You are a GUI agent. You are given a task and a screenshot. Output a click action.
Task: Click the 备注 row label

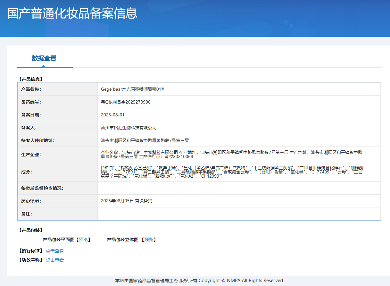(27, 214)
